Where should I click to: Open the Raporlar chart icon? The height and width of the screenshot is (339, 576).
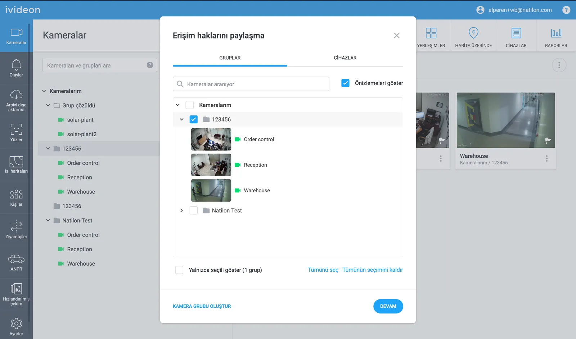tap(556, 33)
